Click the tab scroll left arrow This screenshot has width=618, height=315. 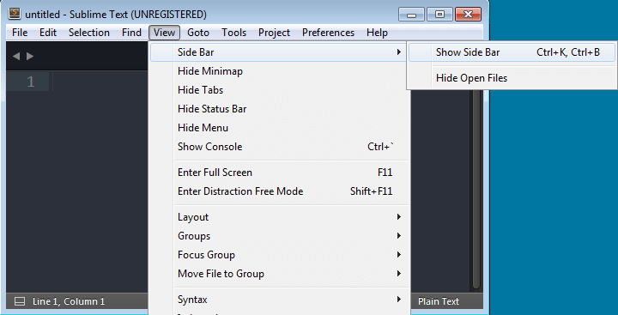[16, 57]
